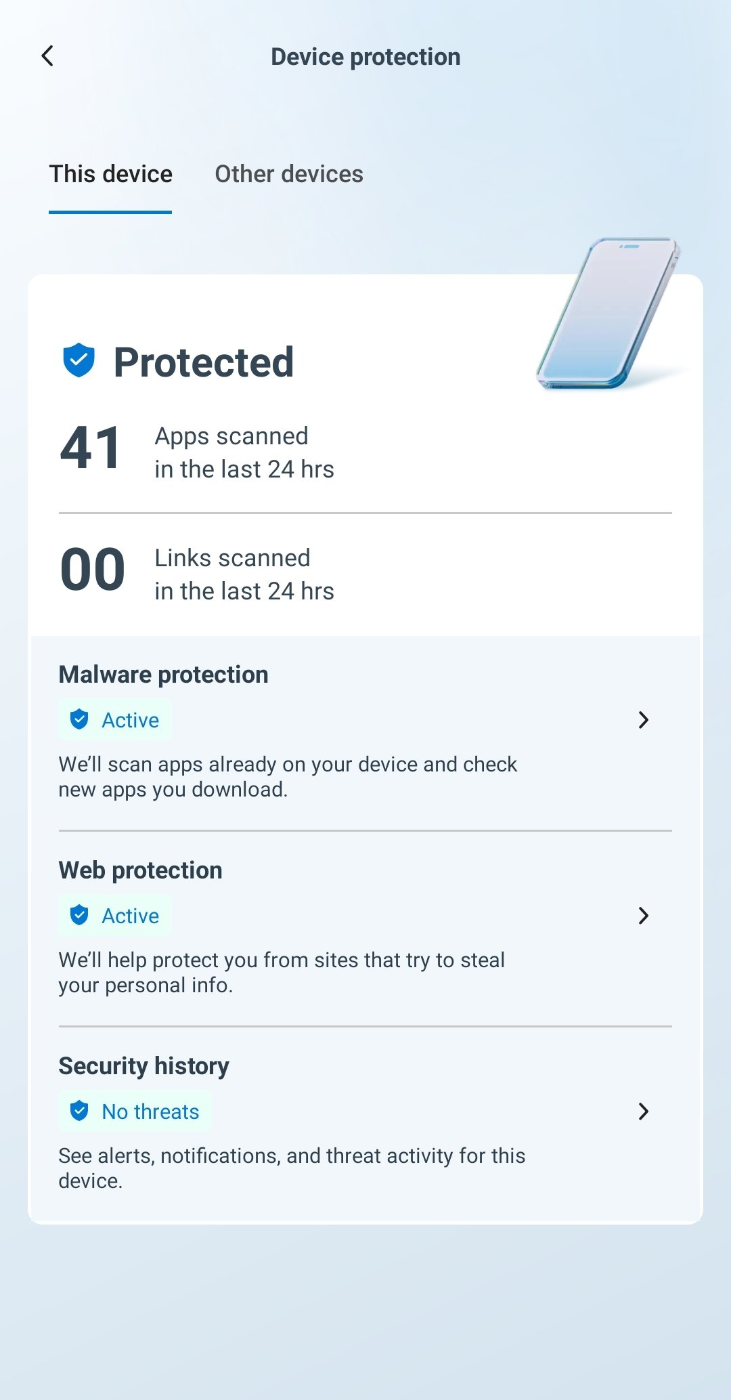Tap the back arrow icon

pyautogui.click(x=47, y=56)
